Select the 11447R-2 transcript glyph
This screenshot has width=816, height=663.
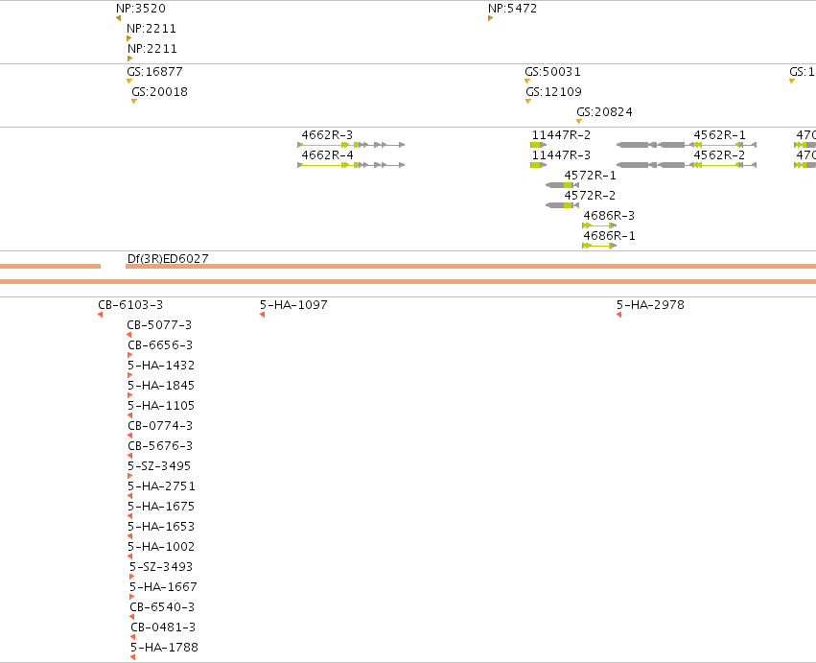pyautogui.click(x=539, y=145)
